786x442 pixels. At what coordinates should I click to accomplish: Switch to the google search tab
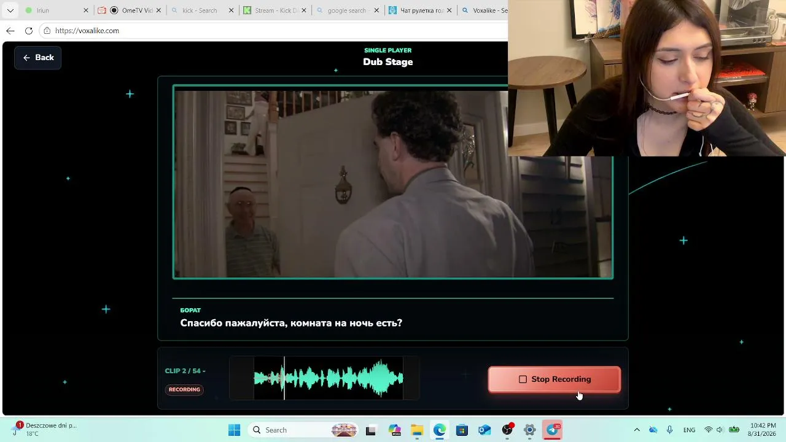(348, 10)
